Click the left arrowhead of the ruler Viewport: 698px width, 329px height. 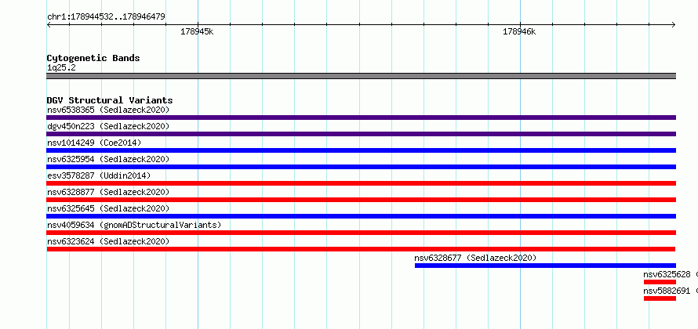point(49,25)
